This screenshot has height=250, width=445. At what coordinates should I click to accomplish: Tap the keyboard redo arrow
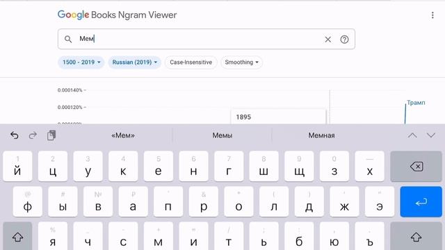click(x=33, y=135)
